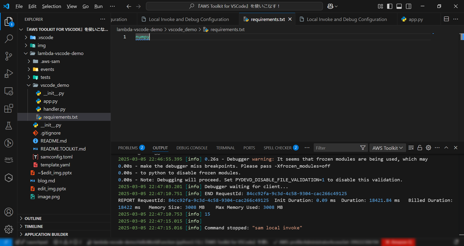Open the File menu
Viewport: 464px width, 246px height.
[x=19, y=6]
